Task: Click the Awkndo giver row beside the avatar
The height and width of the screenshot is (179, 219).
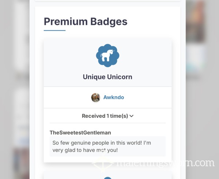Action: (108, 97)
